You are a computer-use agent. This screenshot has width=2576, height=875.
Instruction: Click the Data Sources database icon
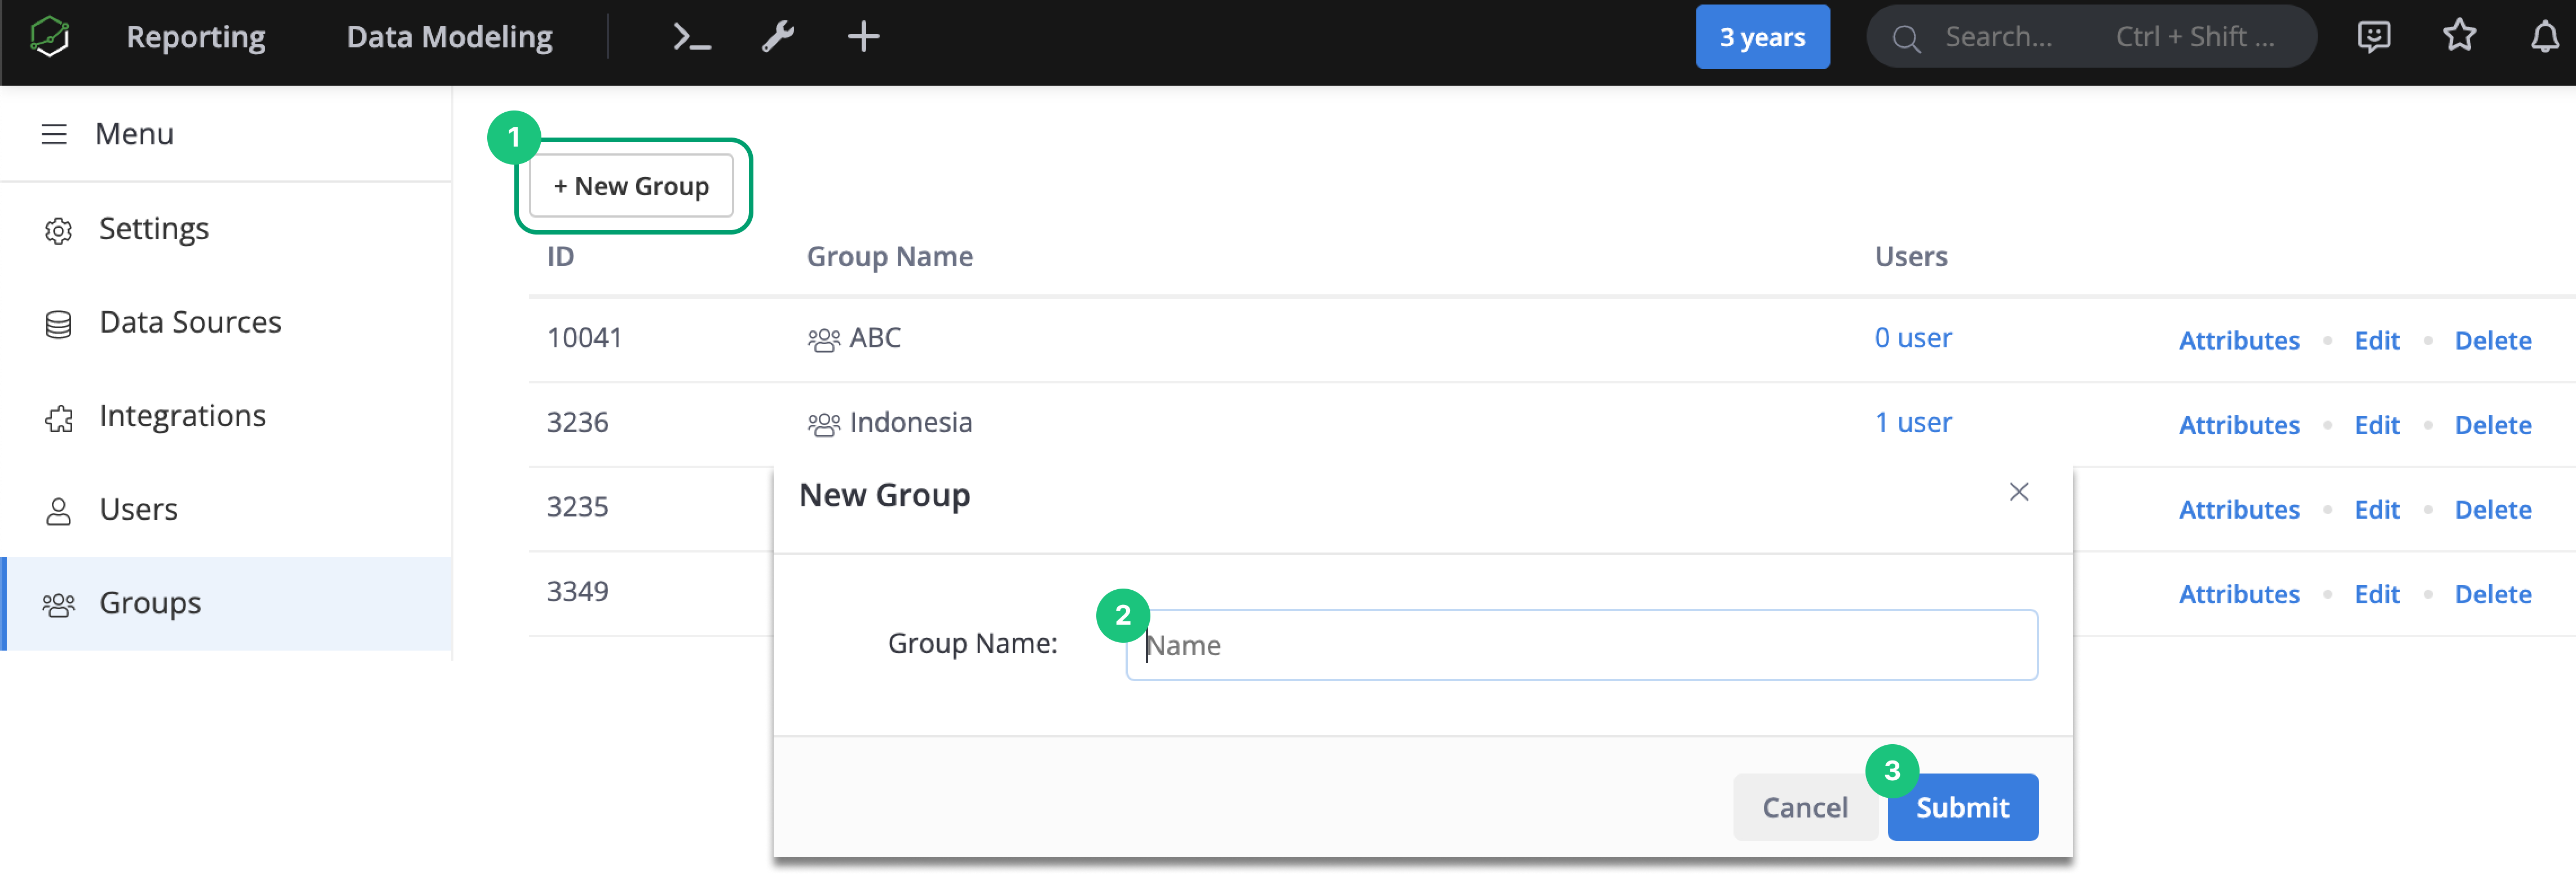(59, 324)
